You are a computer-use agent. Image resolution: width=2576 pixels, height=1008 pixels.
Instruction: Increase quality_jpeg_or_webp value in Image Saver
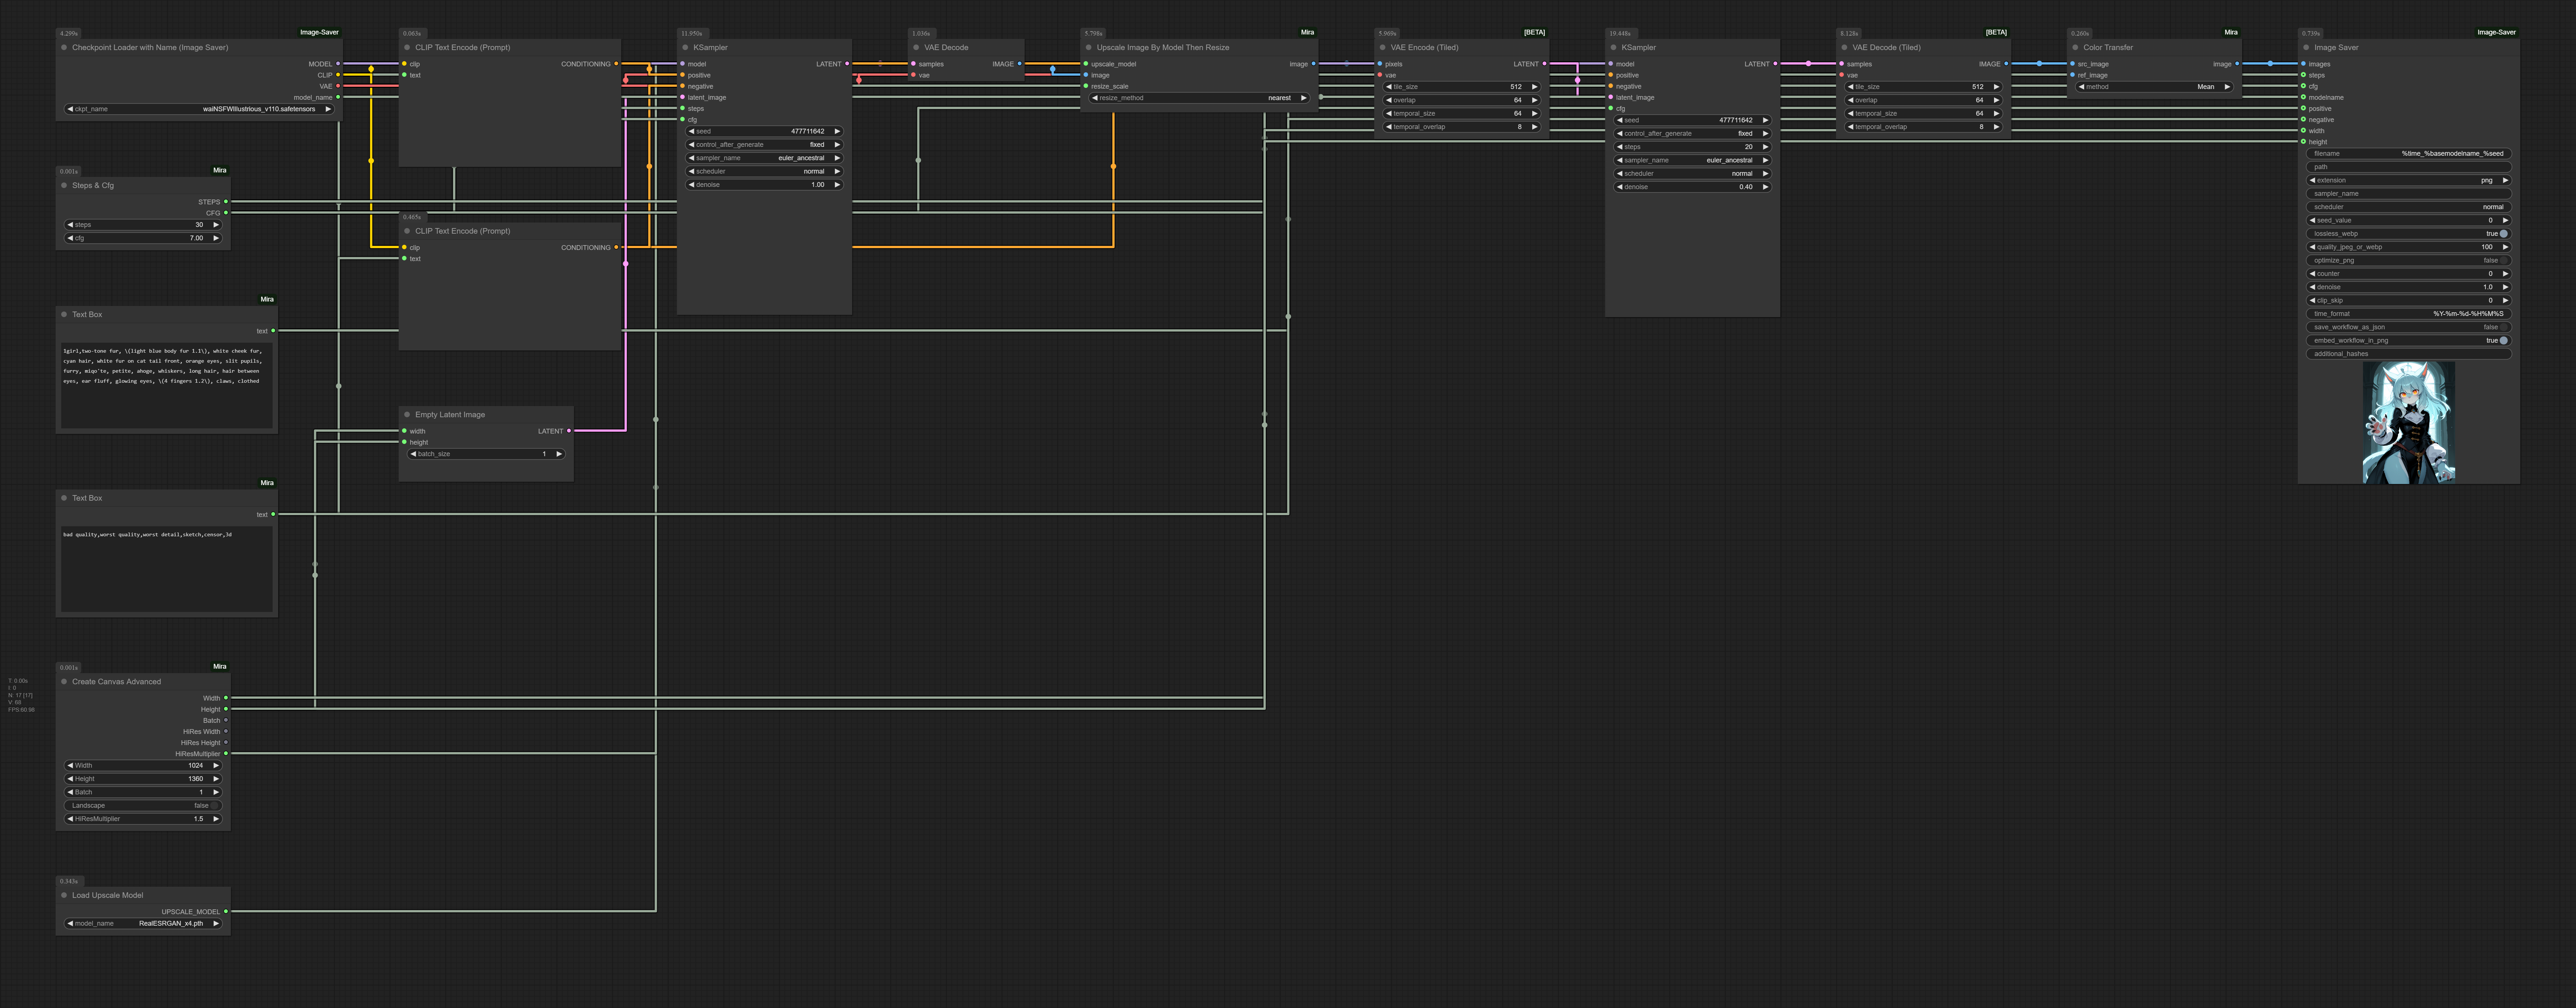tap(2505, 247)
